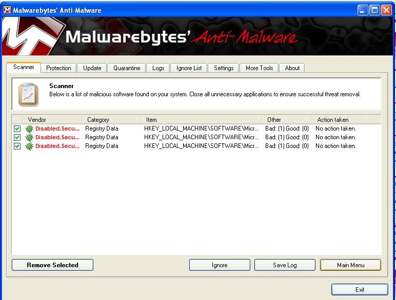Sort results by Item column header

(x=201, y=119)
